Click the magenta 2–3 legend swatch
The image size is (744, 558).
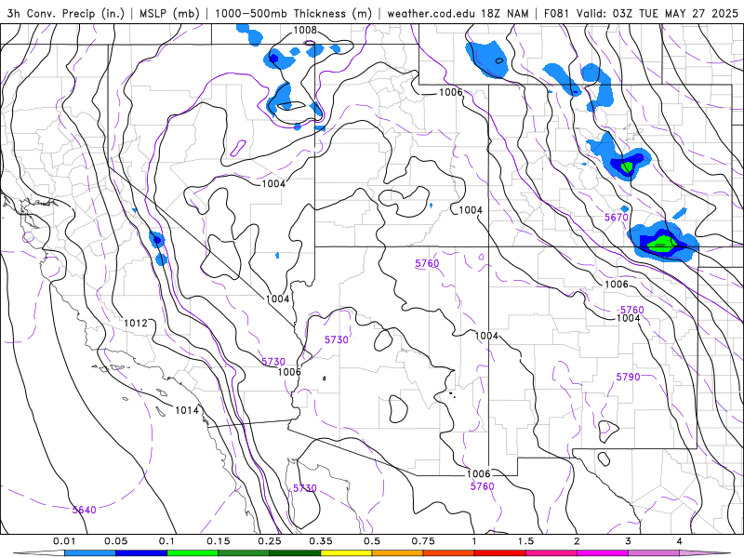[x=603, y=553]
